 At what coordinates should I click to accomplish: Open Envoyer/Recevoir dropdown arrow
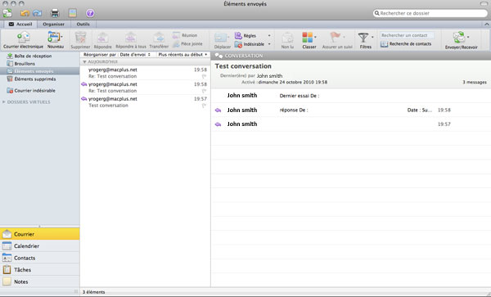[468, 38]
